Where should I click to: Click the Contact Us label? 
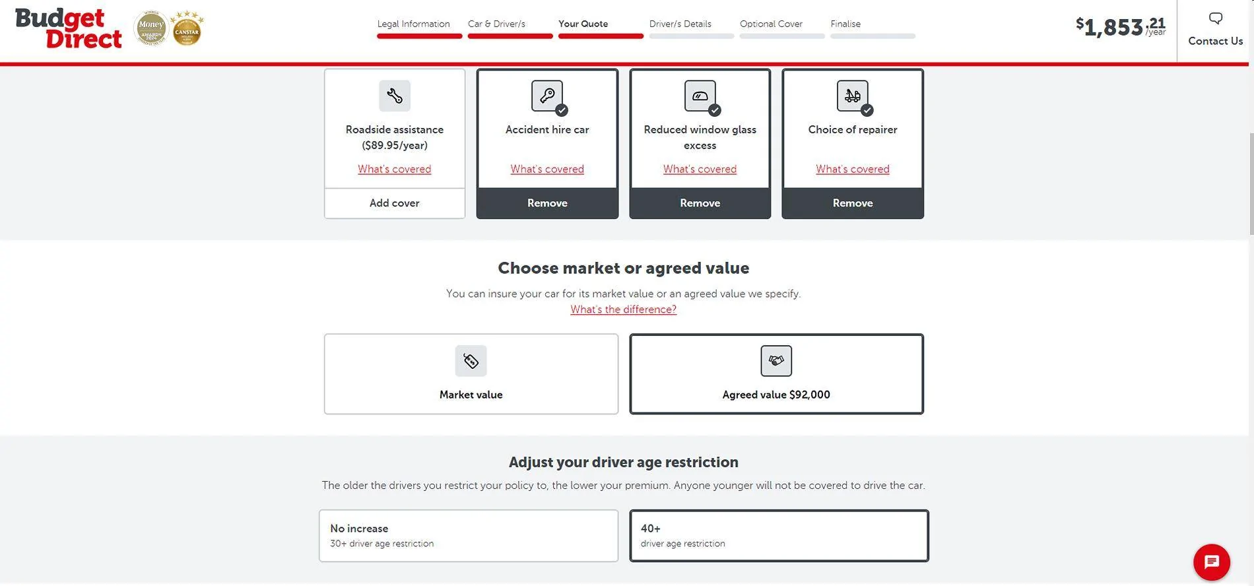pos(1216,41)
